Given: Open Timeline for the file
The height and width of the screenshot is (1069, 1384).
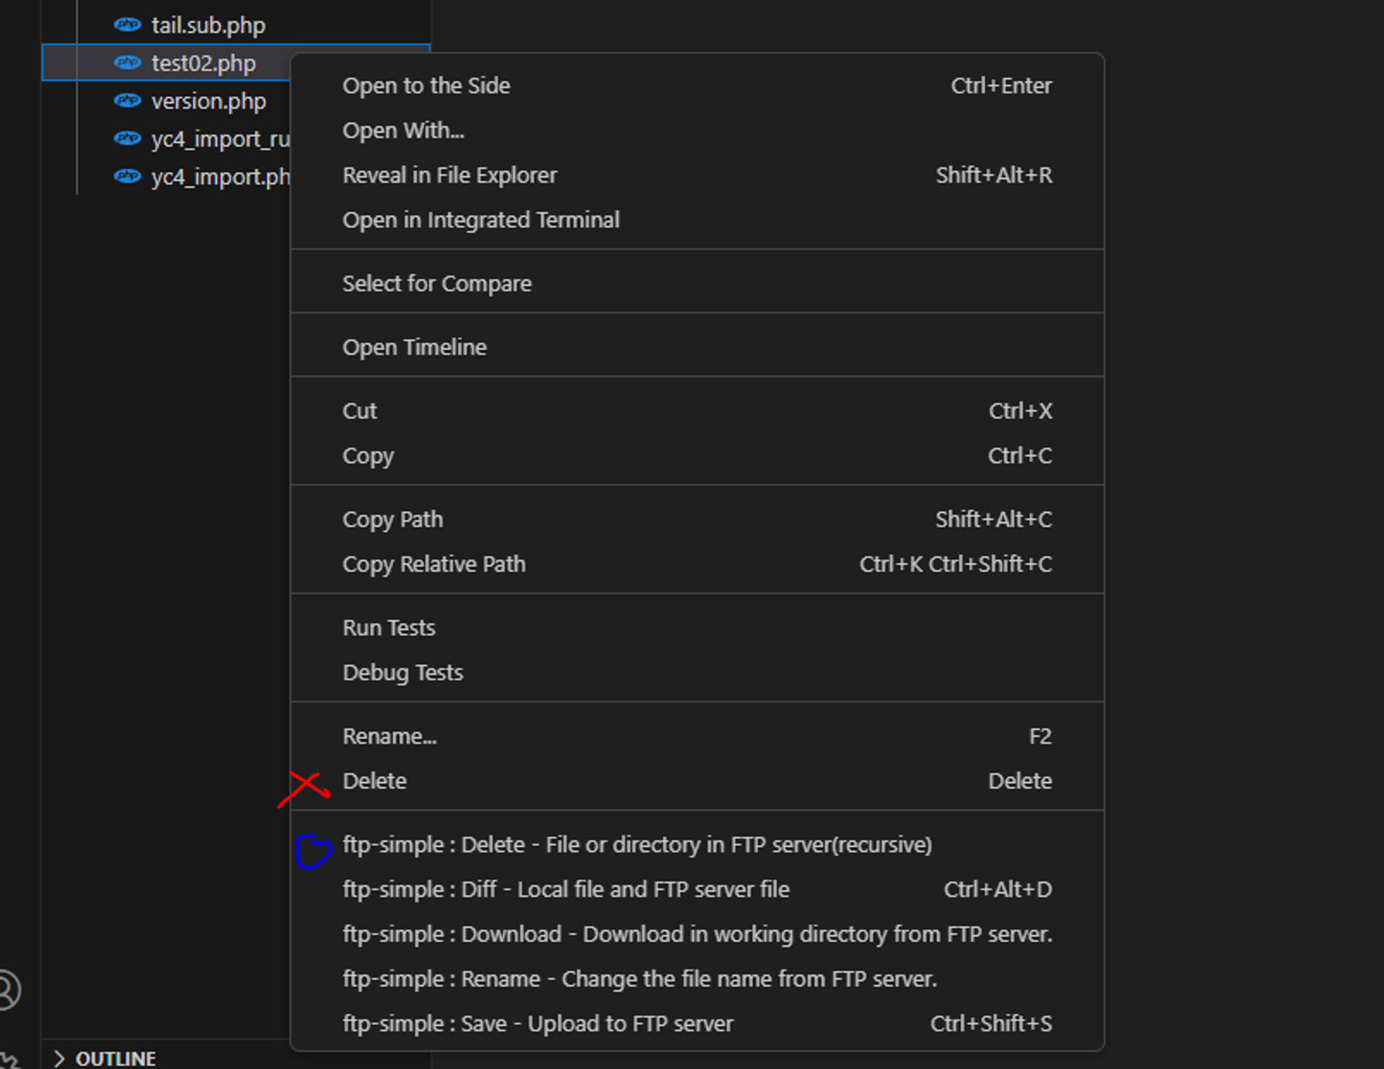Looking at the screenshot, I should point(415,347).
